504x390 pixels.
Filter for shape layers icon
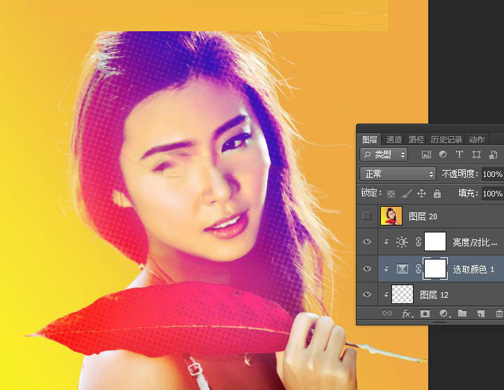point(476,155)
